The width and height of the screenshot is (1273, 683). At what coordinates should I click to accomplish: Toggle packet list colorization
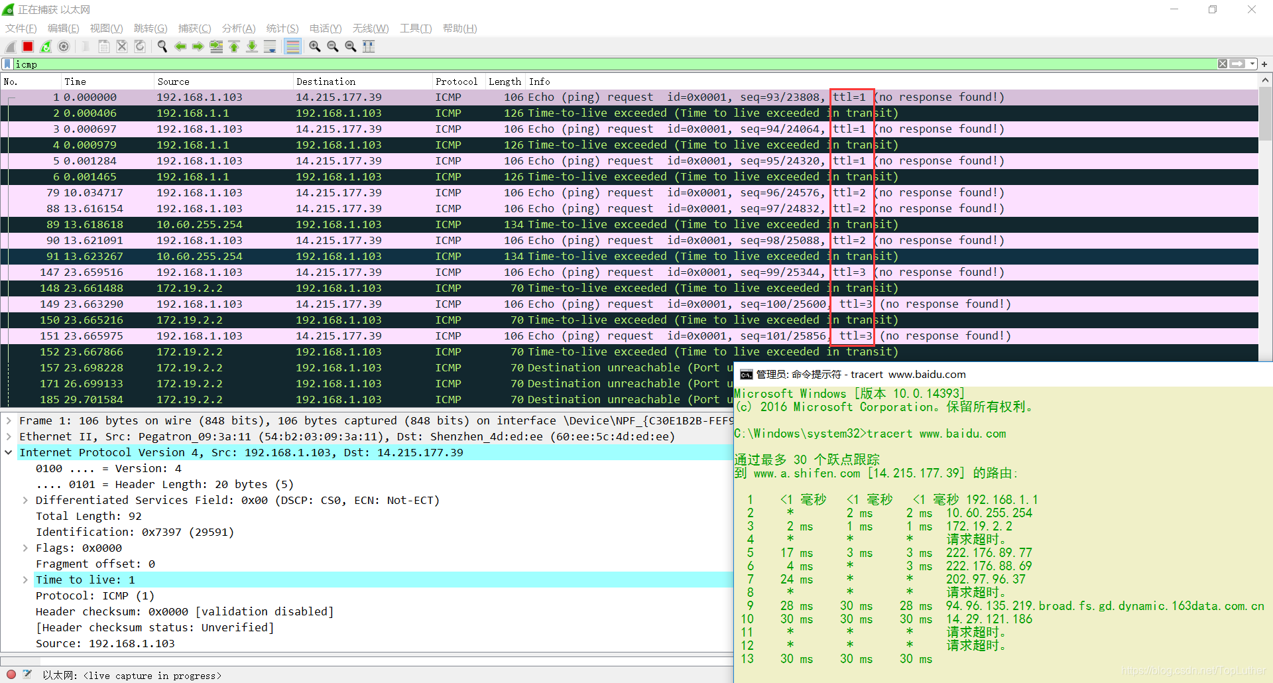tap(292, 46)
